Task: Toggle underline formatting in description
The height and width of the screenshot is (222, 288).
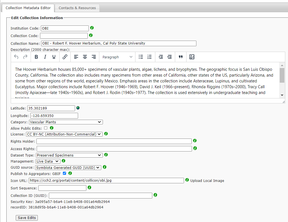Action: tap(54, 57)
